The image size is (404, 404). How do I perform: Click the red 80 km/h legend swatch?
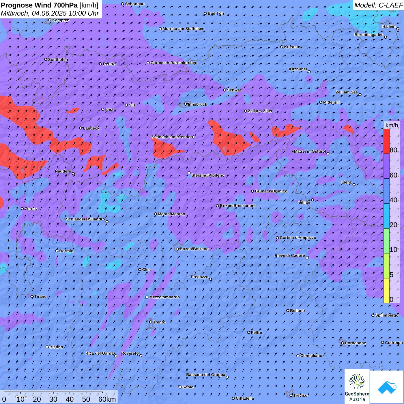point(386,141)
